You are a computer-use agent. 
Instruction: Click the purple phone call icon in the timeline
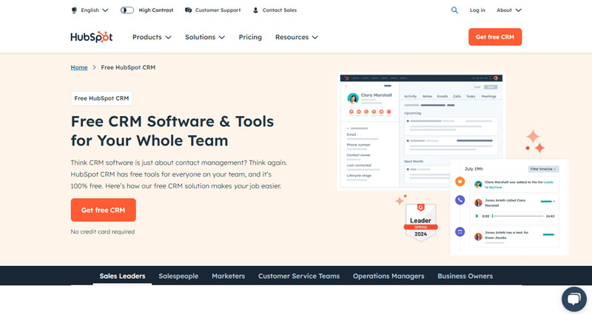[460, 199]
